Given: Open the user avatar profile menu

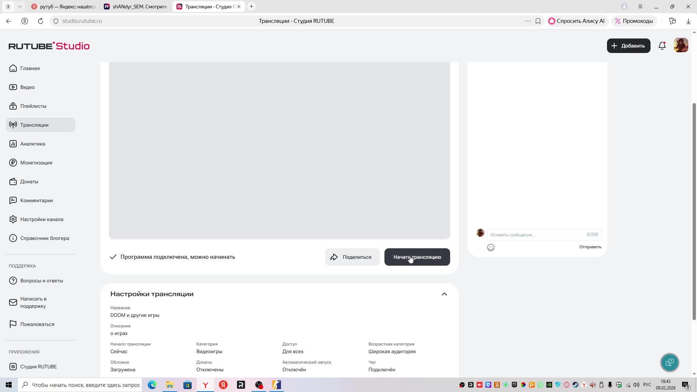Looking at the screenshot, I should coord(681,45).
